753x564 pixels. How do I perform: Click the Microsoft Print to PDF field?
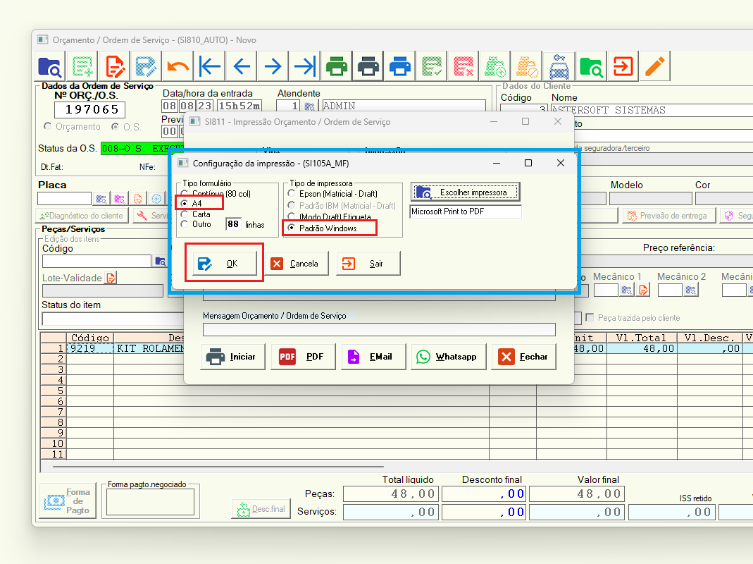pyautogui.click(x=465, y=211)
